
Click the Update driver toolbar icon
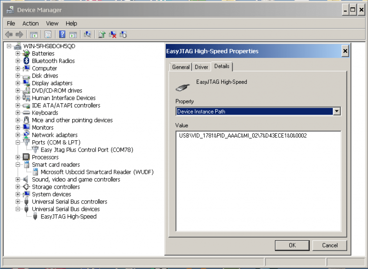pyautogui.click(x=102, y=34)
